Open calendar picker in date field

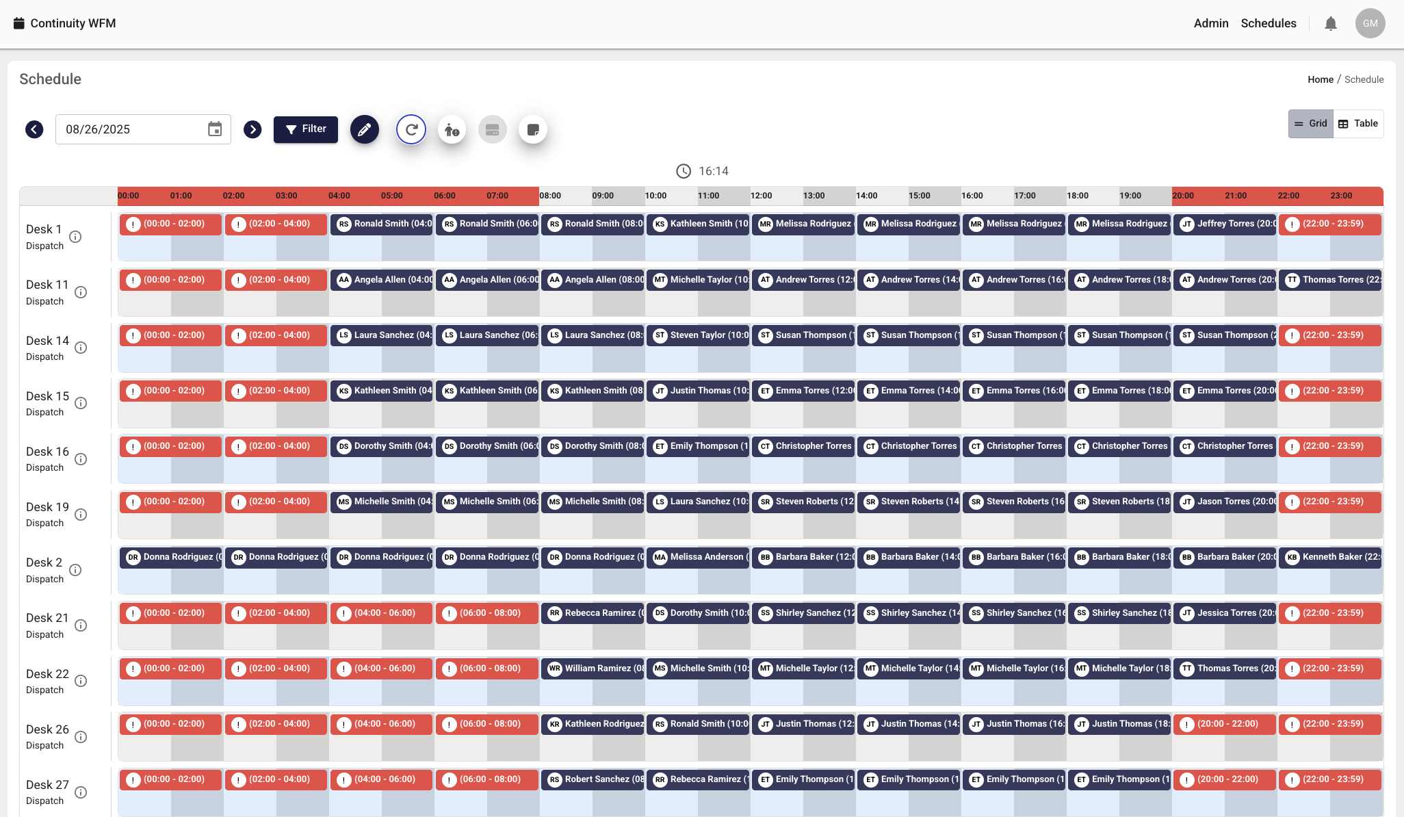[x=215, y=129]
